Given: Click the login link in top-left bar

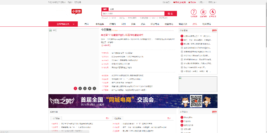Looking at the screenshot, I should 70,2.
